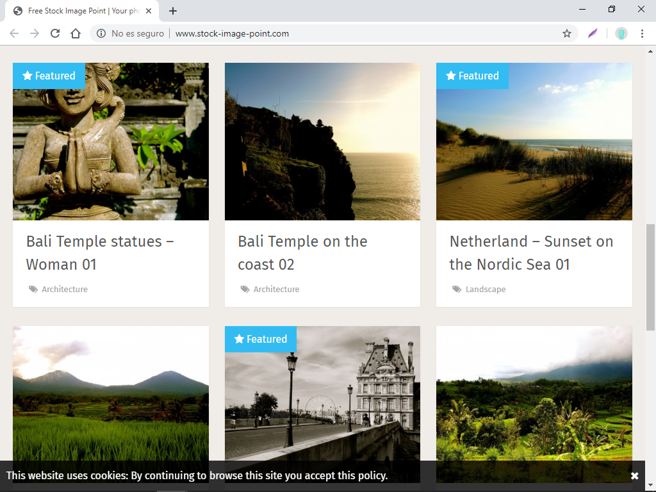The height and width of the screenshot is (492, 656).
Task: Dismiss the cookie notice banner
Action: (634, 476)
